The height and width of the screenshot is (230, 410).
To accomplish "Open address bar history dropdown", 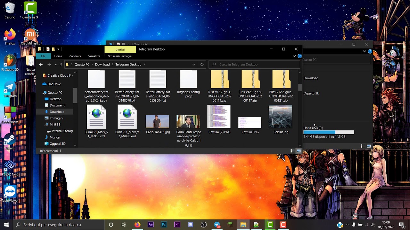I will pos(193,65).
